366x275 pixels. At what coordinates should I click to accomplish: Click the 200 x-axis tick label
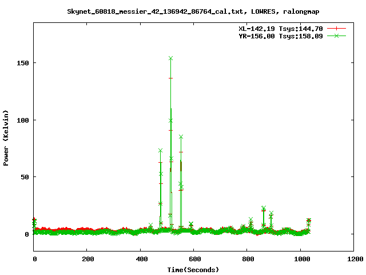(88, 259)
